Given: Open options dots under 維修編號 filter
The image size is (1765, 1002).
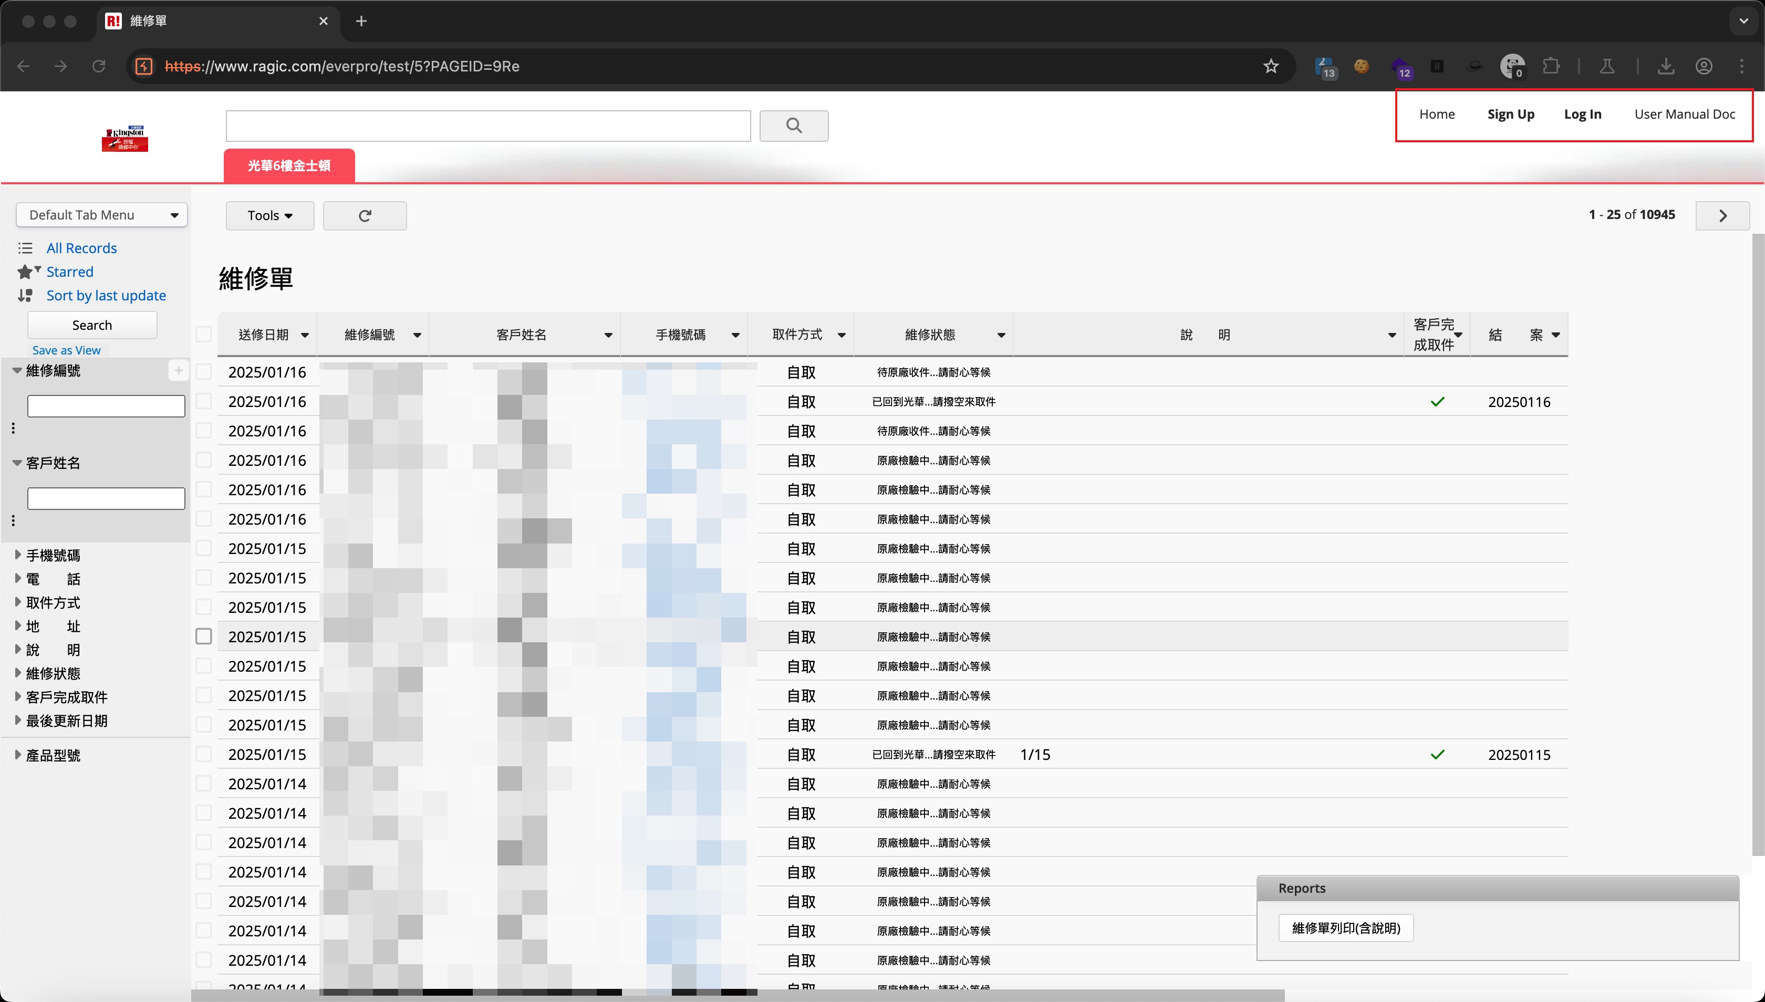Looking at the screenshot, I should click(x=13, y=428).
